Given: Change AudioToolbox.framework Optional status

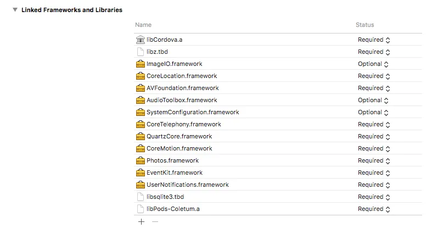Looking at the screenshot, I should coord(373,101).
